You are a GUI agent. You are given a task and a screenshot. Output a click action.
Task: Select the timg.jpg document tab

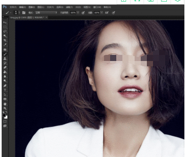(x=27, y=17)
